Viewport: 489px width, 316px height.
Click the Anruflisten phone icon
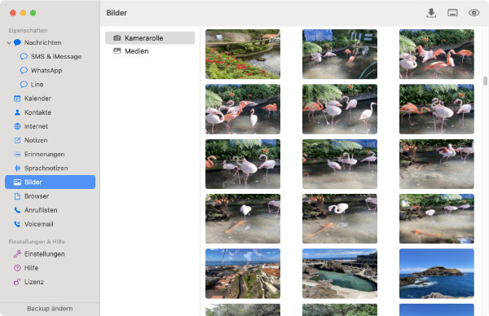17,210
